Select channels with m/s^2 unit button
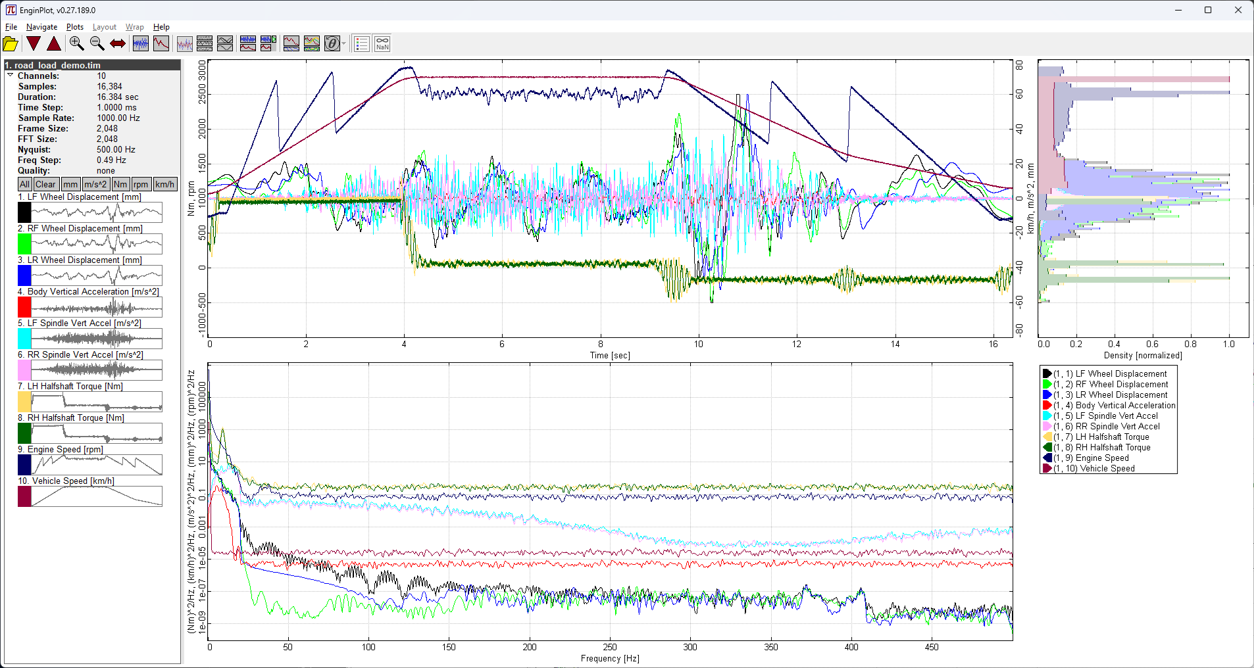The height and width of the screenshot is (668, 1254). point(96,184)
